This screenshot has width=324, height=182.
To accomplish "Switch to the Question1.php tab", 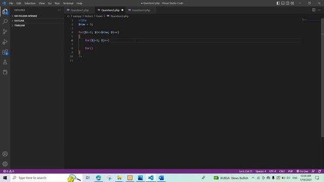I will click(79, 10).
